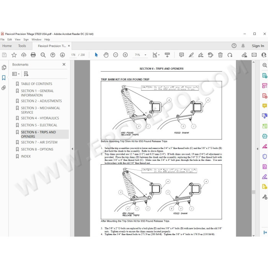Open the View menu
268x268 pixels.
[x=18, y=39]
